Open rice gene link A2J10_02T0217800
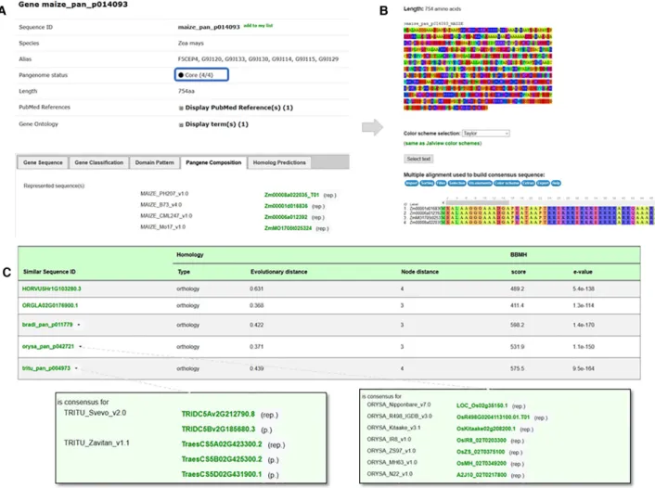Screen dimensions: 655x488 pyautogui.click(x=482, y=475)
